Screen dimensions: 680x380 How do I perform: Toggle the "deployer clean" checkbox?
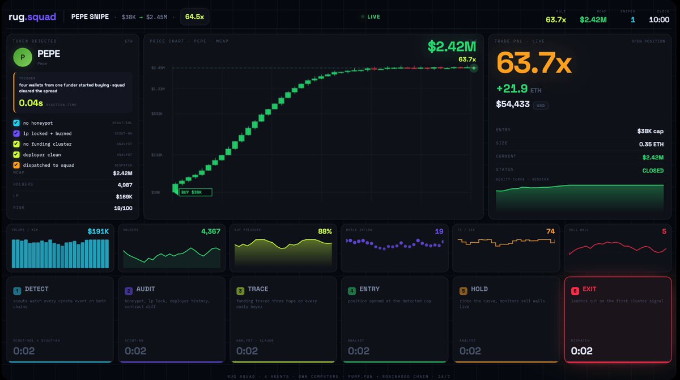tap(16, 154)
